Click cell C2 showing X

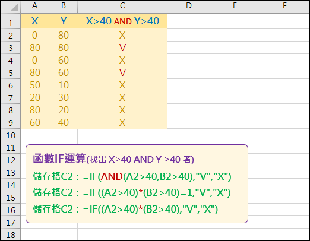[122, 35]
